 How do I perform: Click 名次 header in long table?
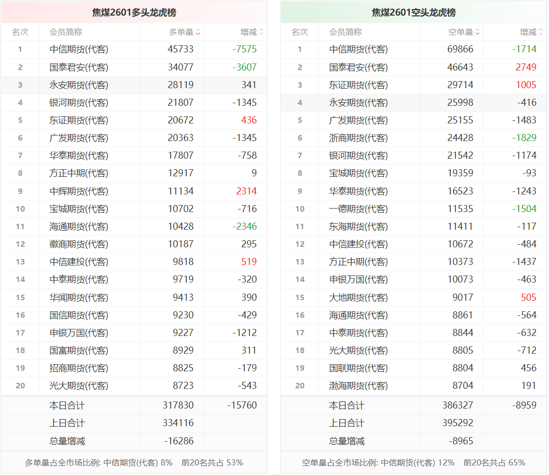click(x=20, y=32)
